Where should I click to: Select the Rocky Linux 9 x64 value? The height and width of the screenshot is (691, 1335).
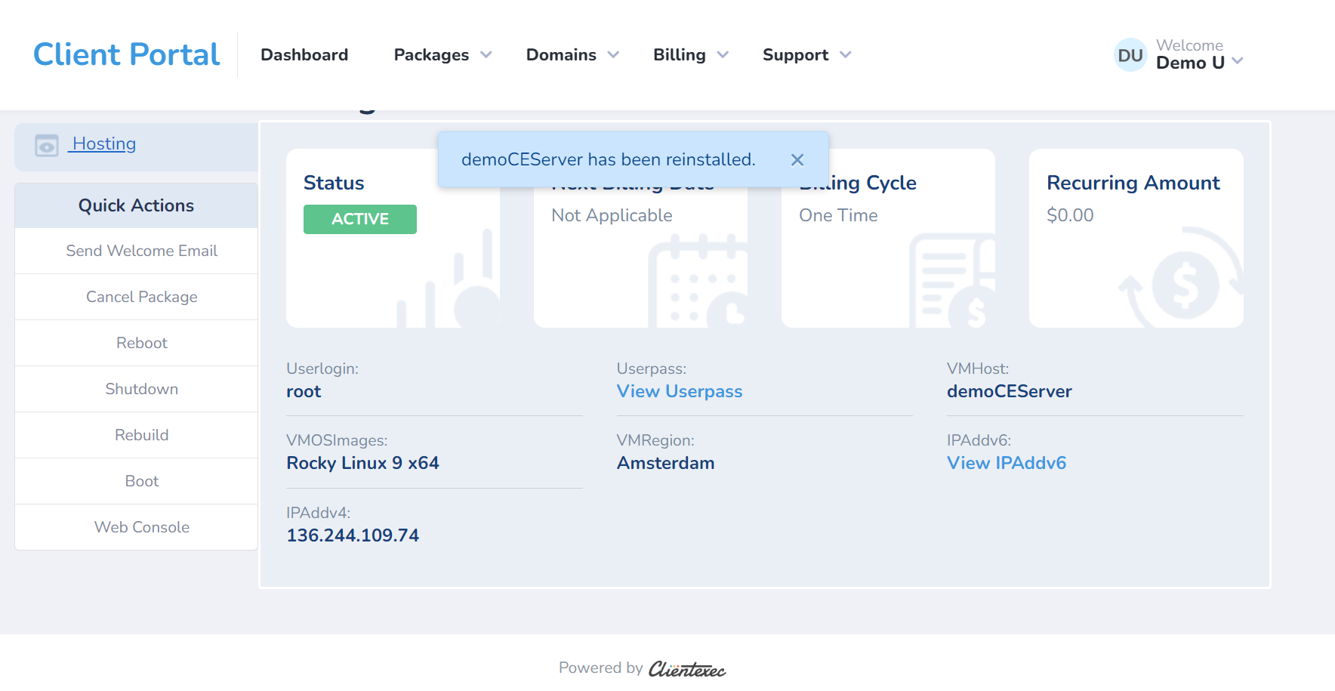362,463
